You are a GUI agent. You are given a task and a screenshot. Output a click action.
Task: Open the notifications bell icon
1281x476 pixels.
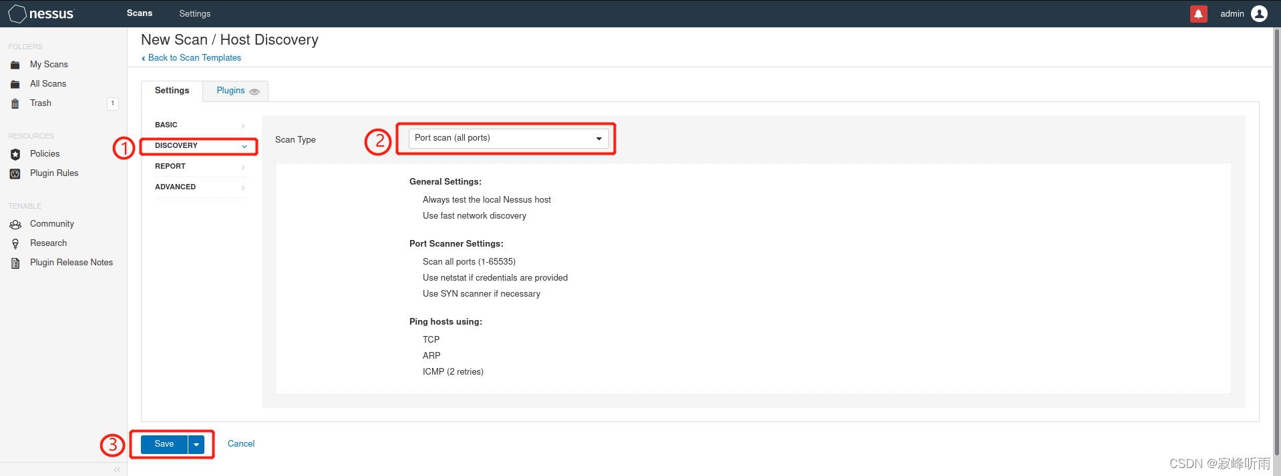[x=1198, y=13]
